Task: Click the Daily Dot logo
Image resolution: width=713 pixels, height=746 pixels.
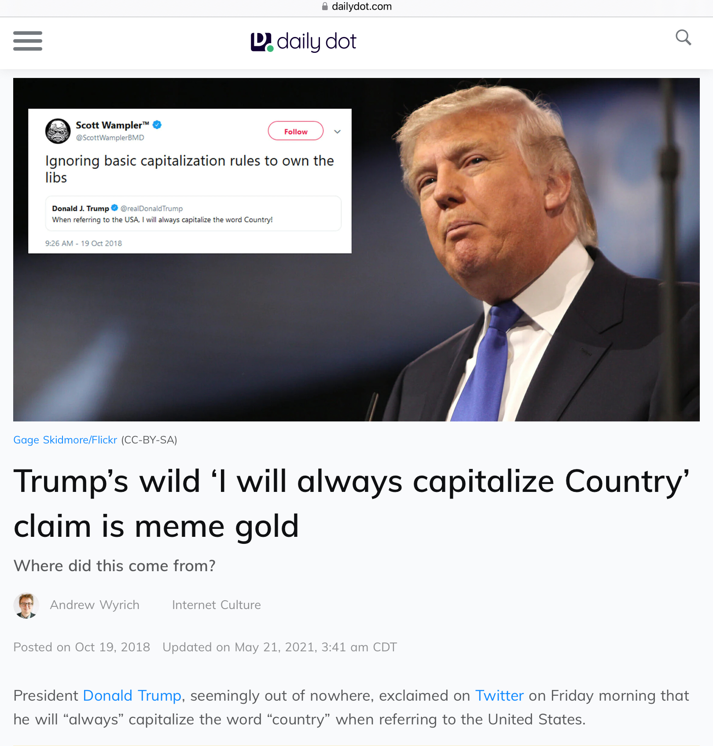Action: 303,42
